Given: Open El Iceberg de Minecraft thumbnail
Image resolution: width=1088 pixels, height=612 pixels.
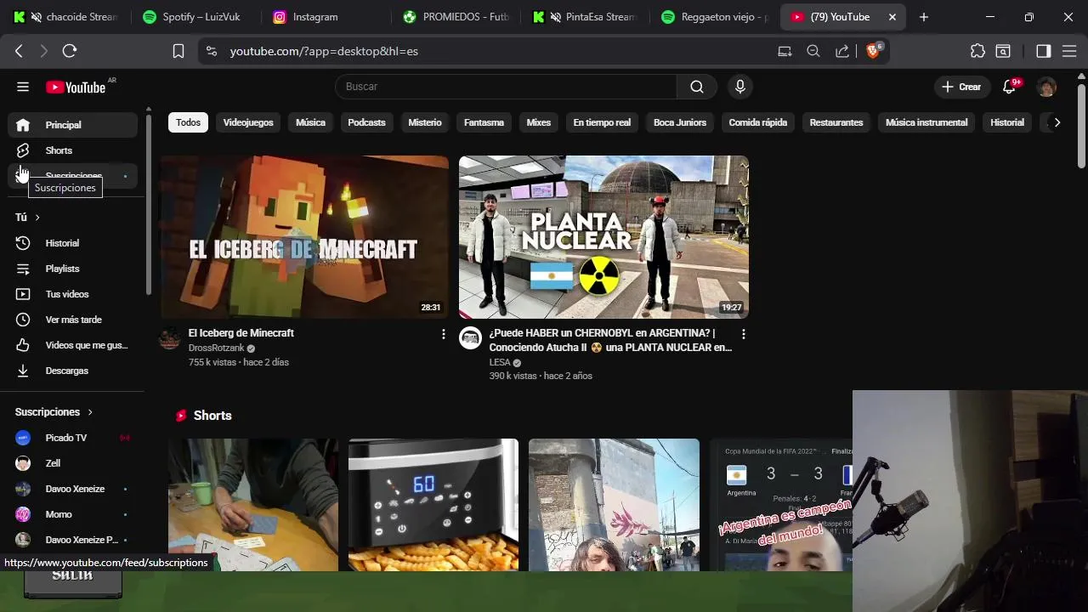Looking at the screenshot, I should 304,236.
